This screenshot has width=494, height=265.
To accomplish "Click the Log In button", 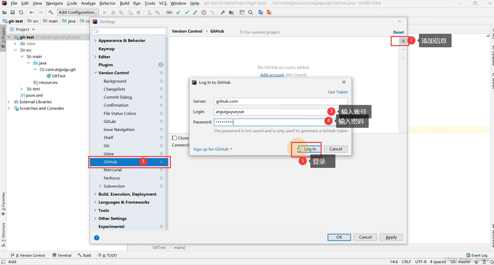I will [x=310, y=149].
